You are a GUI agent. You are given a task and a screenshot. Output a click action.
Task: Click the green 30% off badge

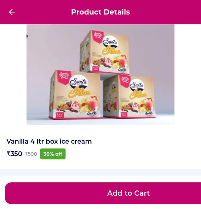53,154
